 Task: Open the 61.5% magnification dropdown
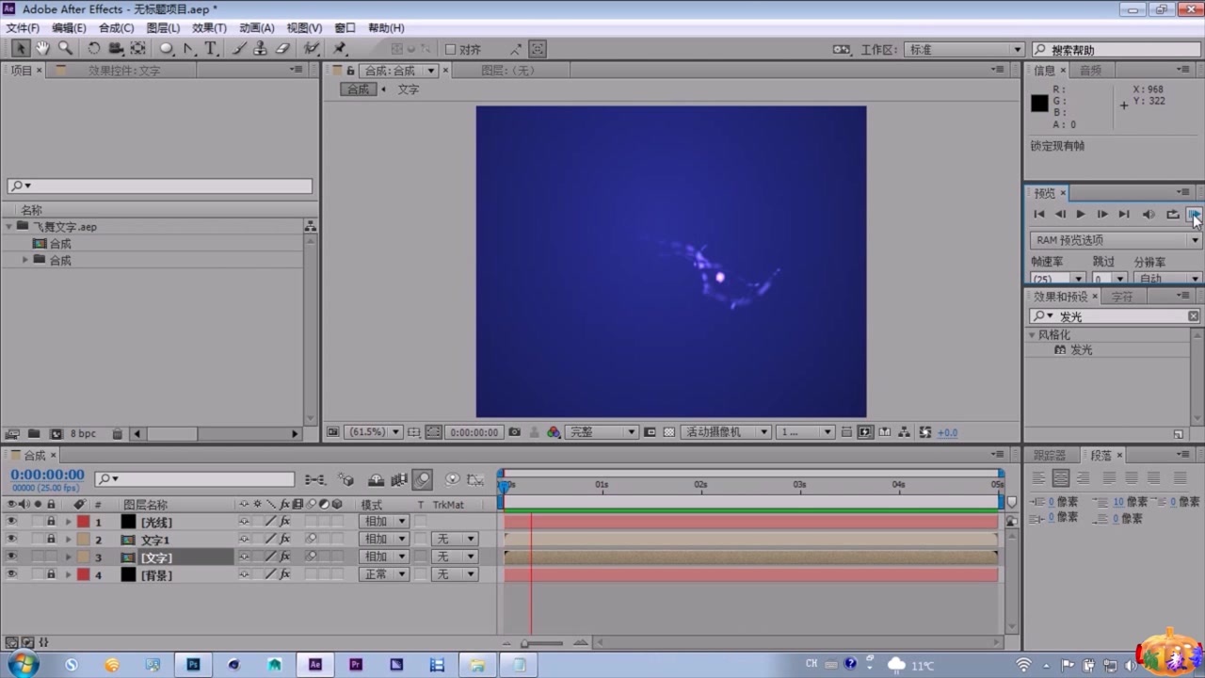point(374,432)
